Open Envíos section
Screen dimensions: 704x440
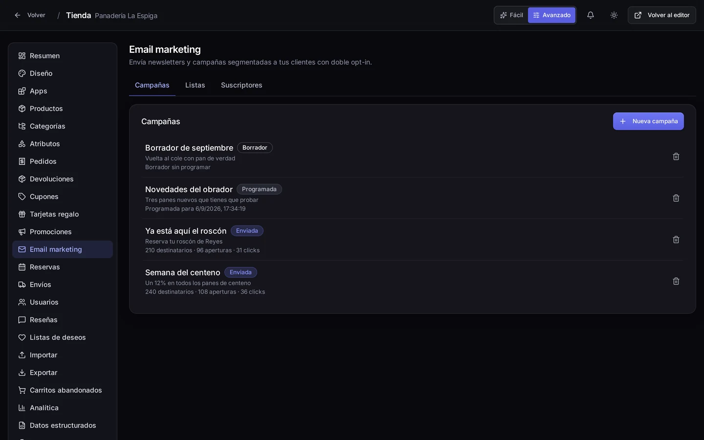click(x=63, y=285)
